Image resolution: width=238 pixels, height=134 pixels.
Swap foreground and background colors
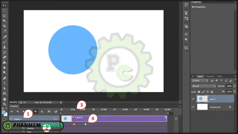(6, 108)
